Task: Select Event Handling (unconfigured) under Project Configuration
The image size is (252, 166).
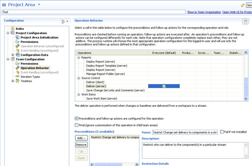Action: point(40,51)
